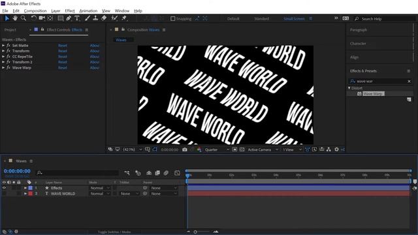The width and height of the screenshot is (418, 235).
Task: Expand the Set Matte effect properties
Action: click(3, 46)
